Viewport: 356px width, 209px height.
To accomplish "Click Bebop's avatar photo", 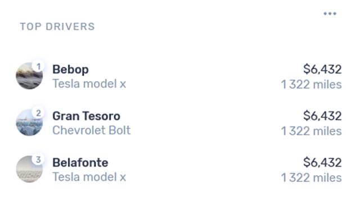I will 29,76.
